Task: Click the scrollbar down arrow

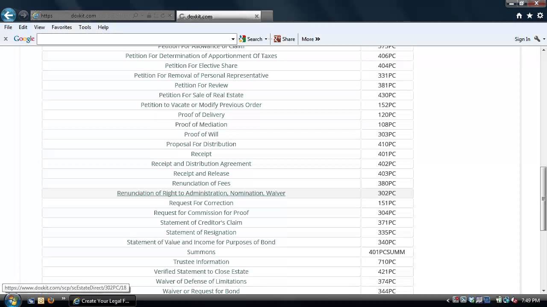Action: click(x=543, y=290)
